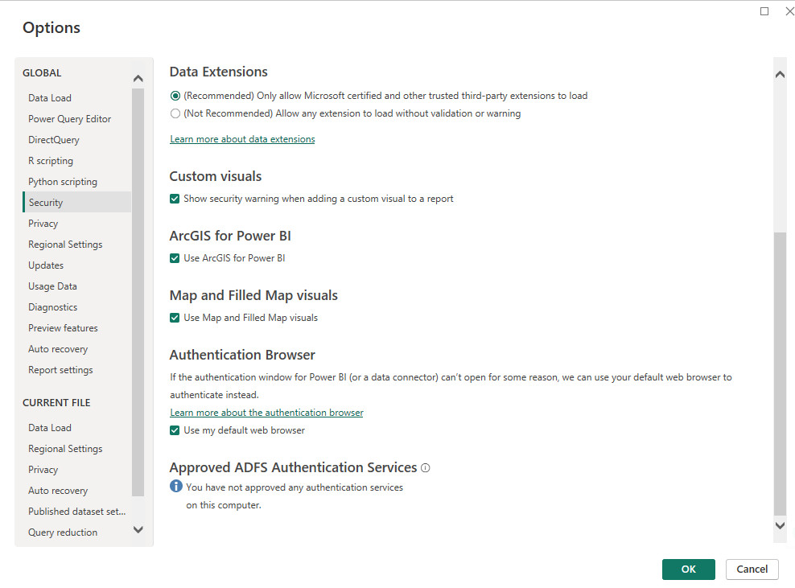The height and width of the screenshot is (588, 795).
Task: Select Not Recommended allow any extension option
Action: point(175,113)
